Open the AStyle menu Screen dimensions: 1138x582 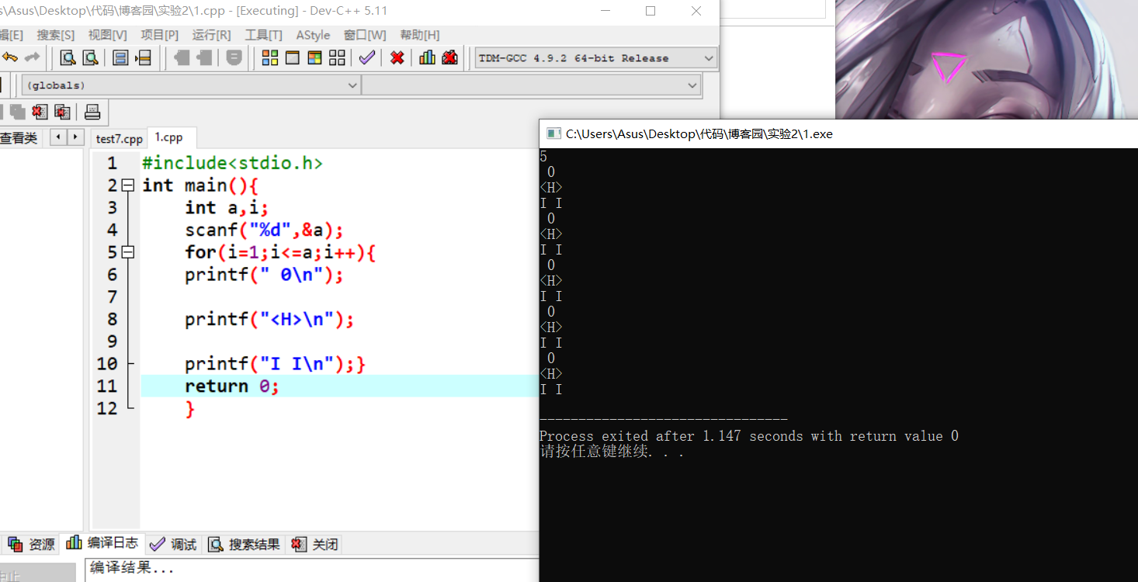[x=313, y=35]
